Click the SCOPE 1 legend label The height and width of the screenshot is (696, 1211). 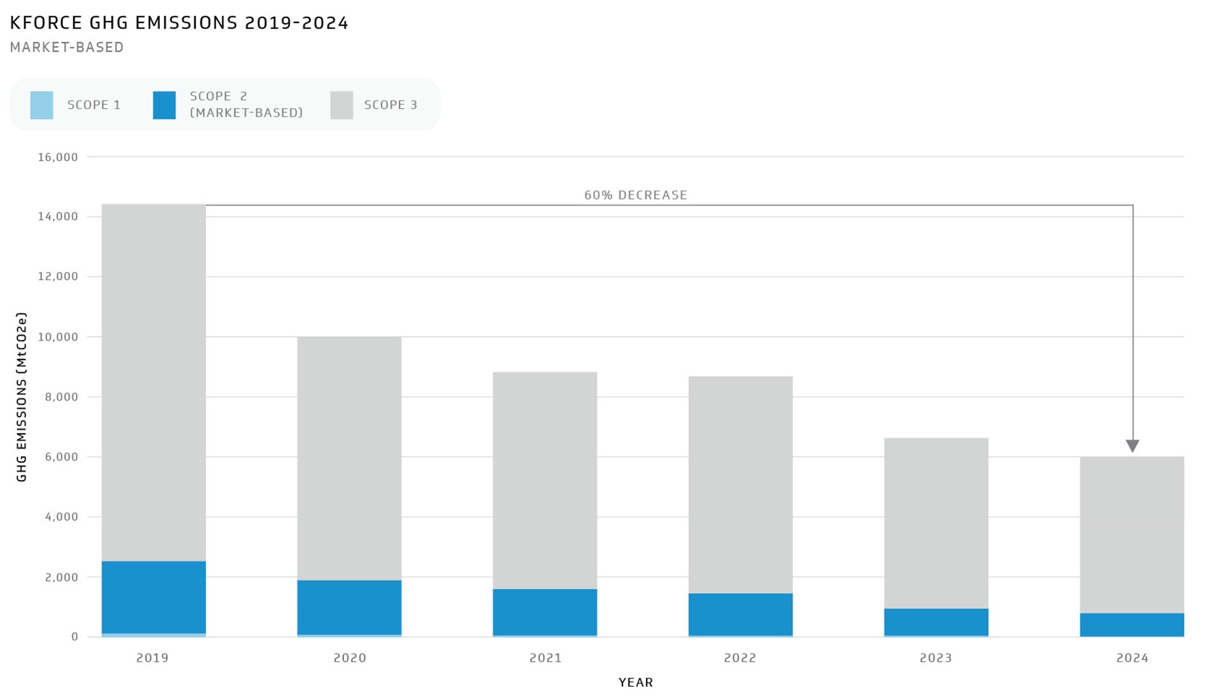tap(94, 105)
